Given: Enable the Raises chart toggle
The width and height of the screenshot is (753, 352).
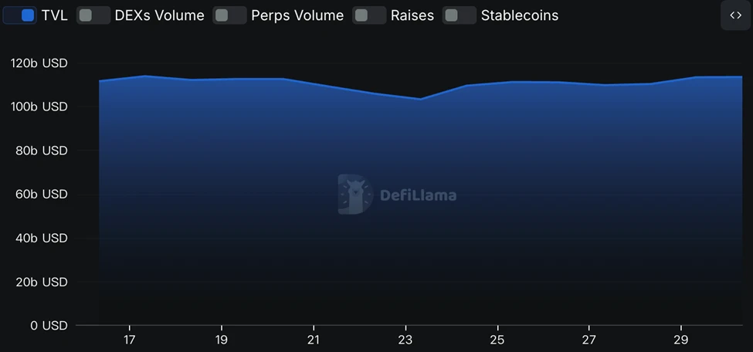Looking at the screenshot, I should pyautogui.click(x=369, y=15).
